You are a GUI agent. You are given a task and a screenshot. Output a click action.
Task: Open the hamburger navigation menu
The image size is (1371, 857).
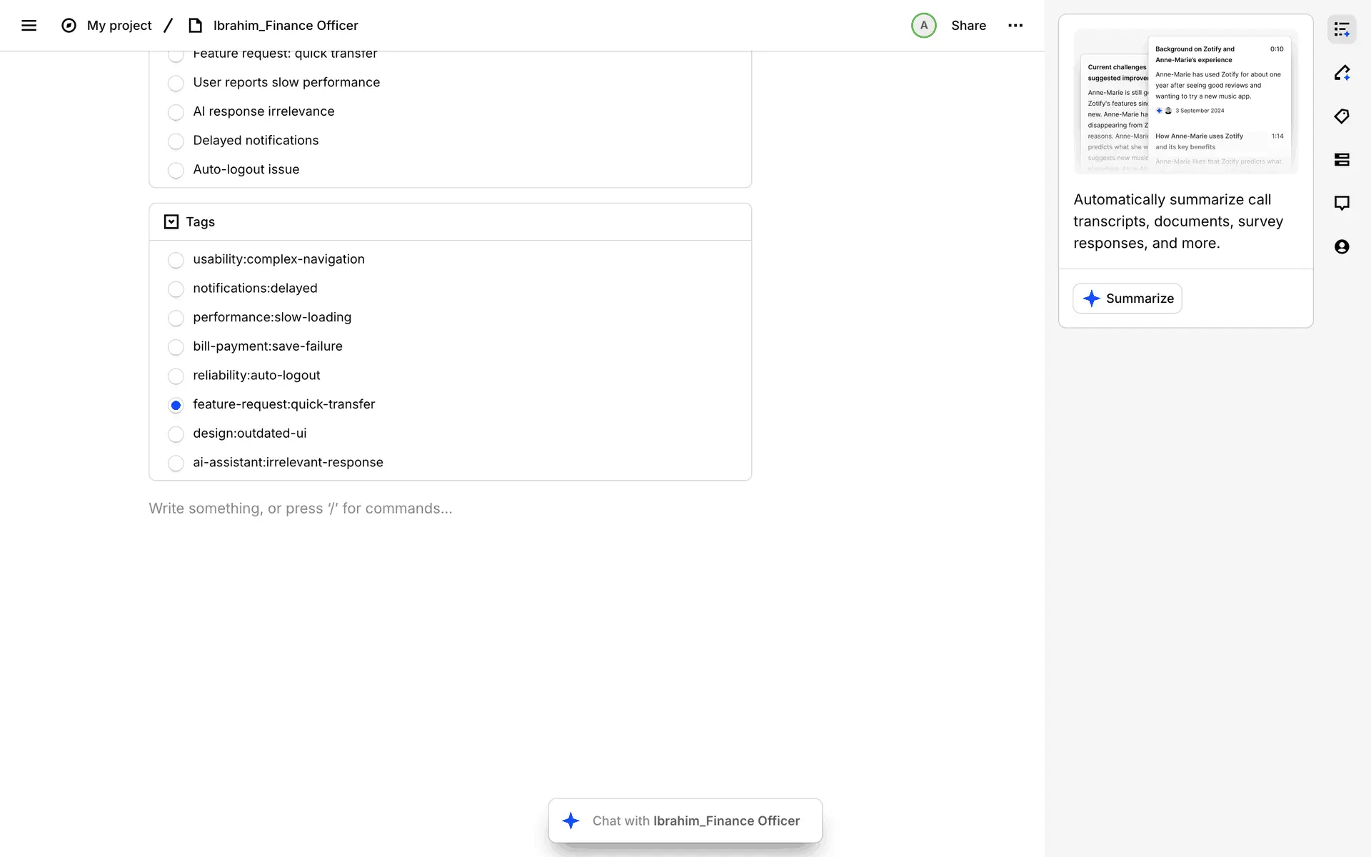tap(29, 26)
